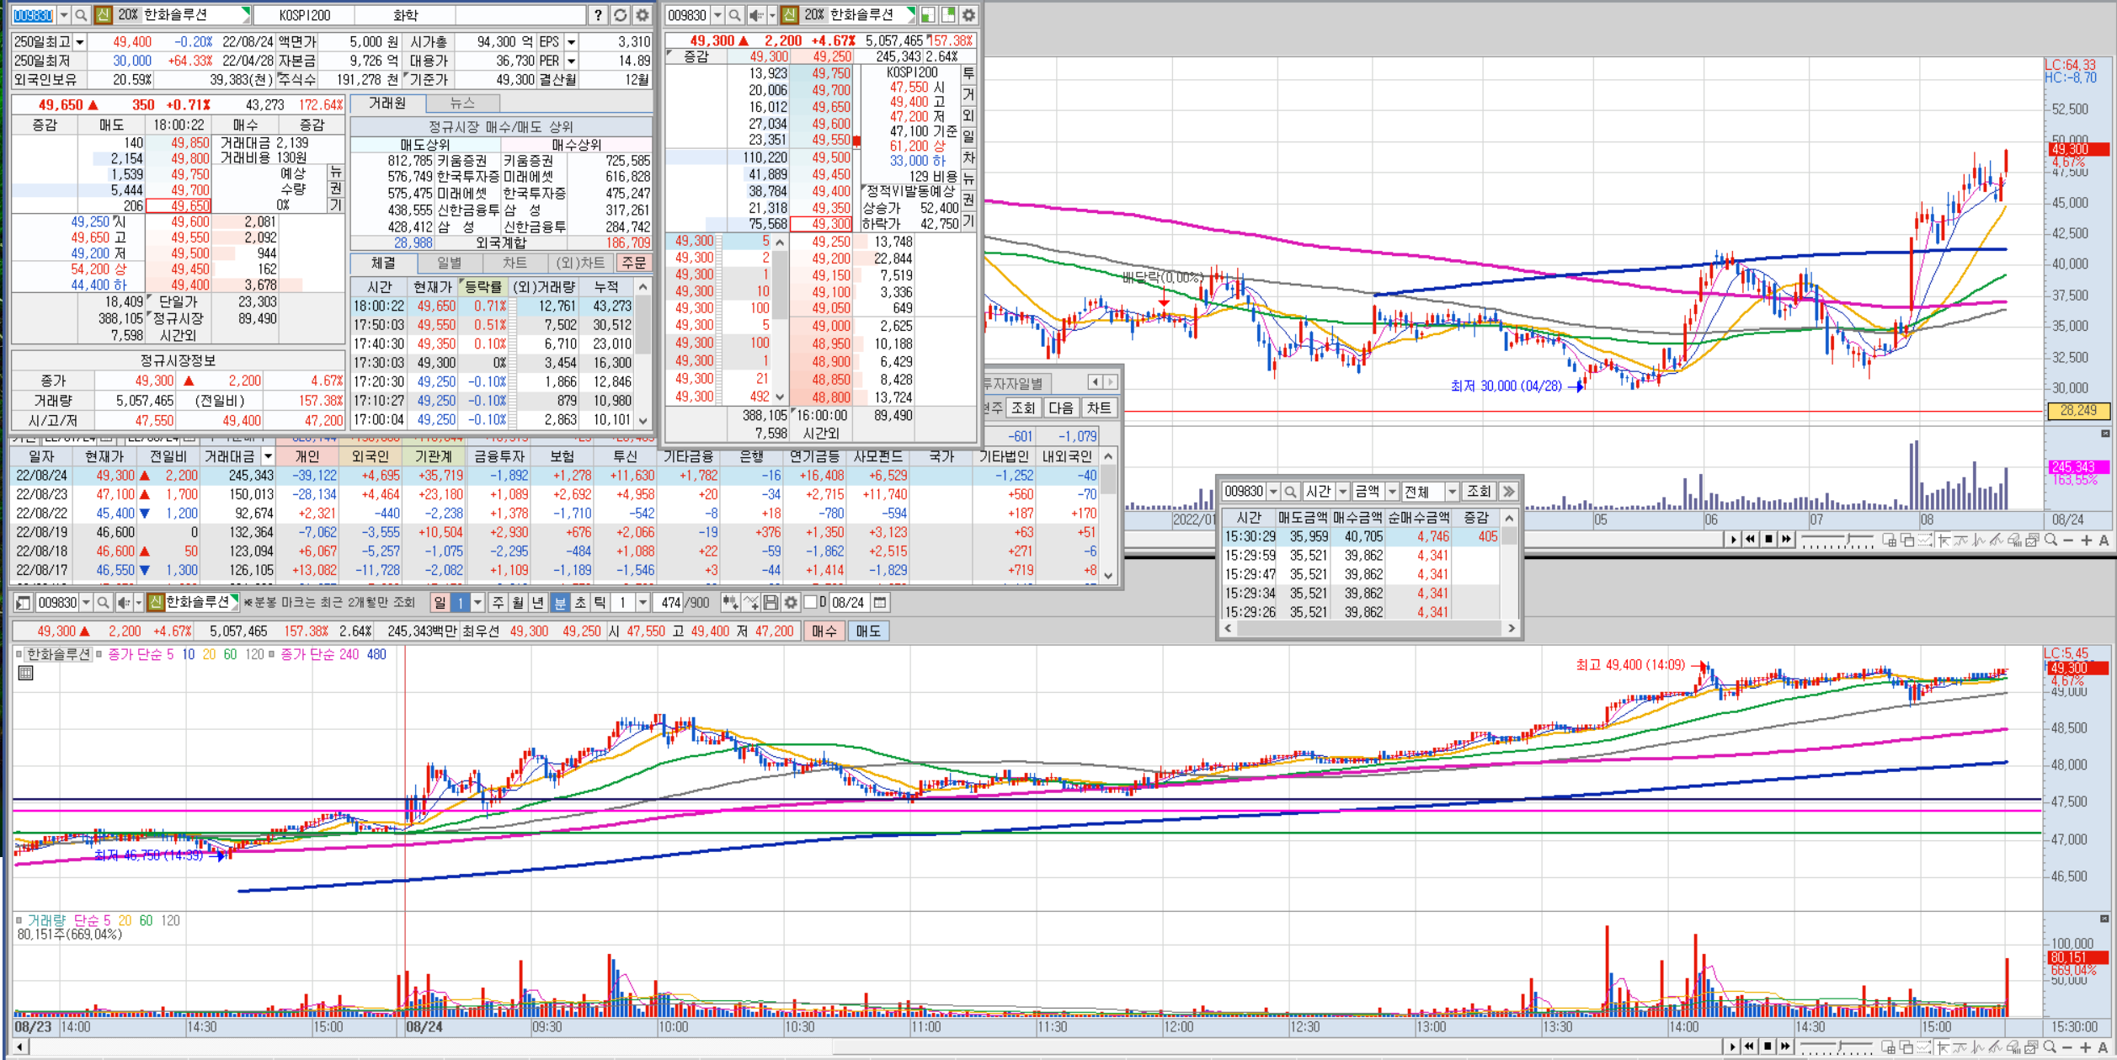Select the 틱 (tick) period toggle

coord(600,603)
